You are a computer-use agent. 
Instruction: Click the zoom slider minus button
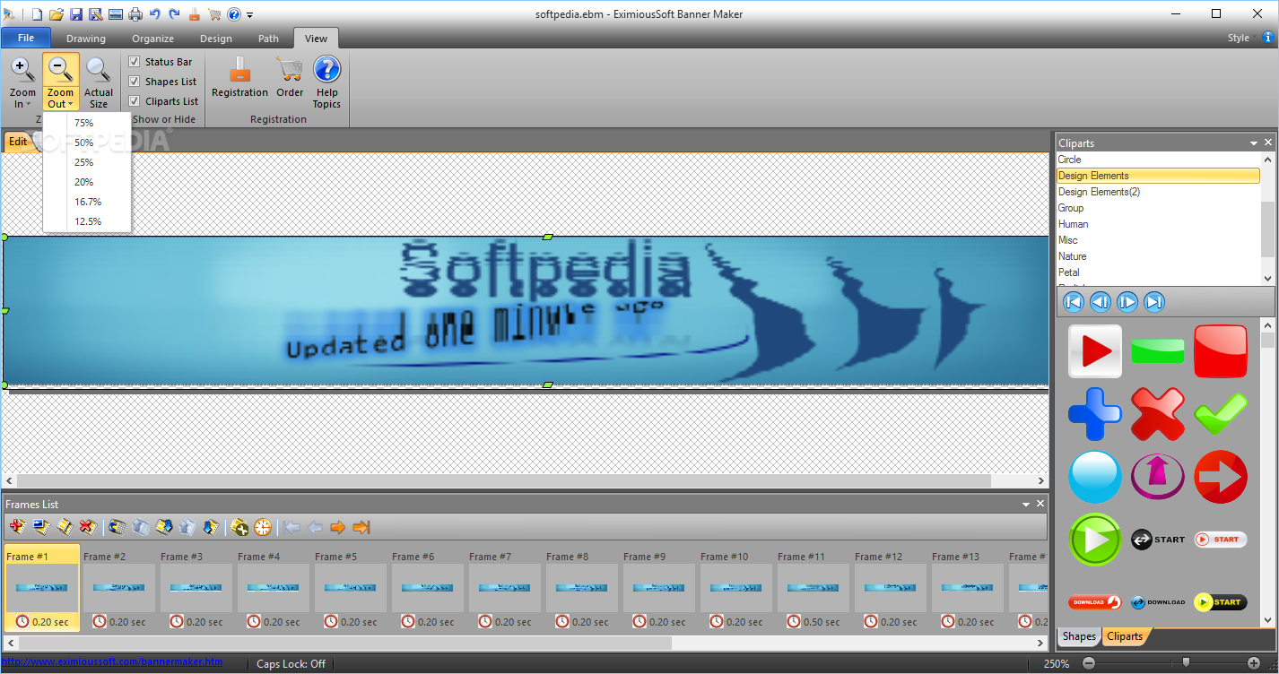1089,663
